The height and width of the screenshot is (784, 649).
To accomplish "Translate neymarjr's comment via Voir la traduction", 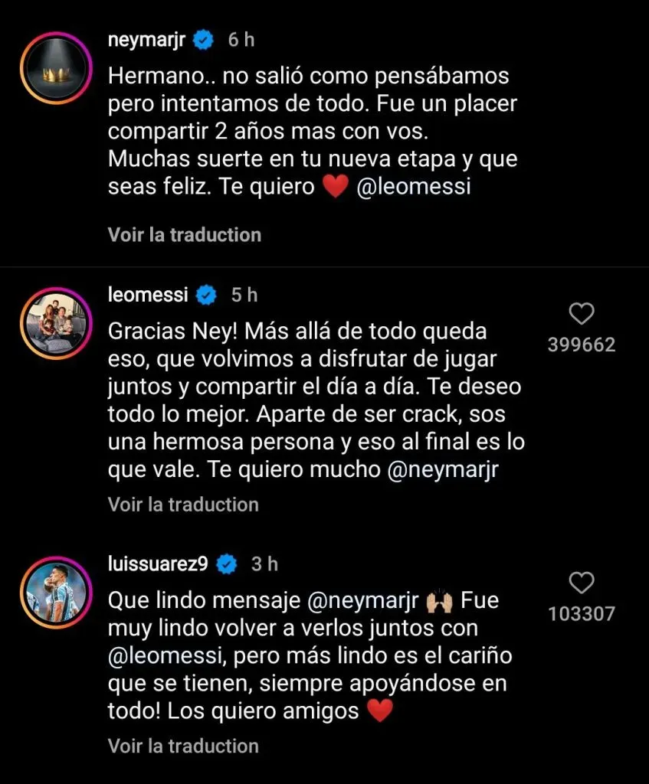I will [x=184, y=234].
